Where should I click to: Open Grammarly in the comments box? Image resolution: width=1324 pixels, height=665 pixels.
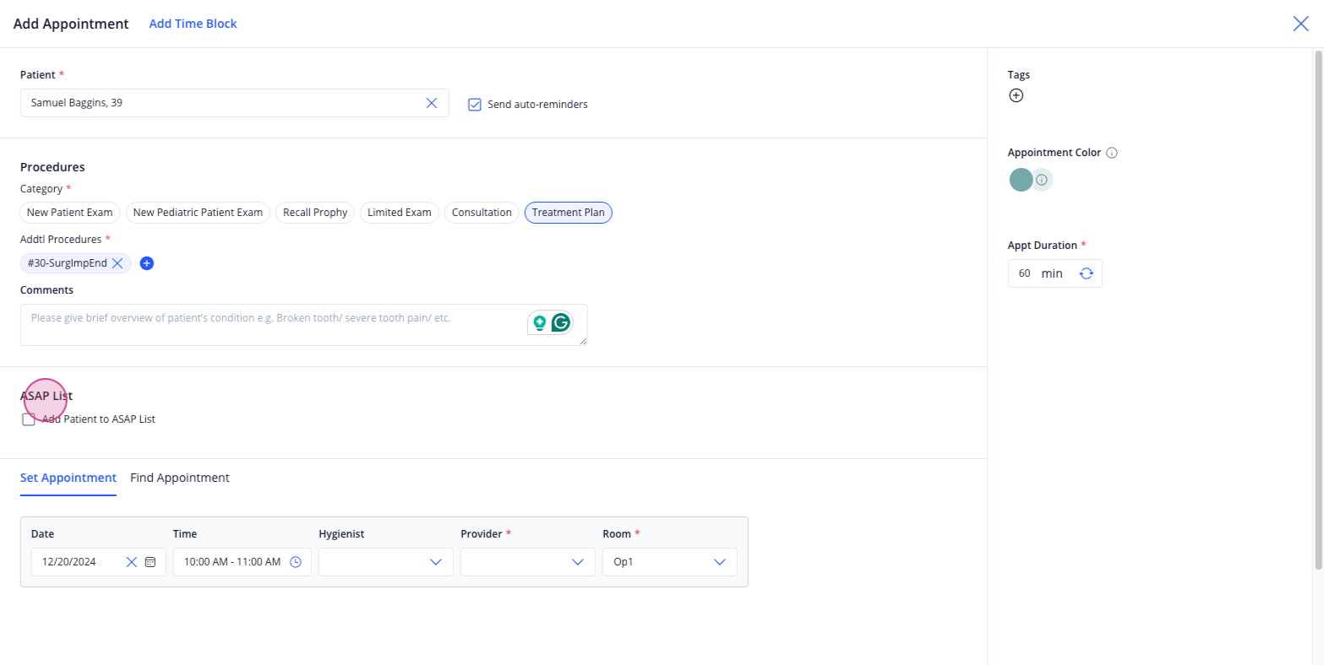(x=560, y=322)
